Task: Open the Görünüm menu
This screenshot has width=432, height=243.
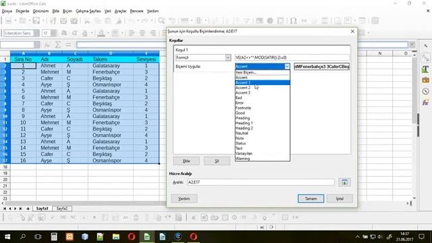Action: click(x=40, y=11)
